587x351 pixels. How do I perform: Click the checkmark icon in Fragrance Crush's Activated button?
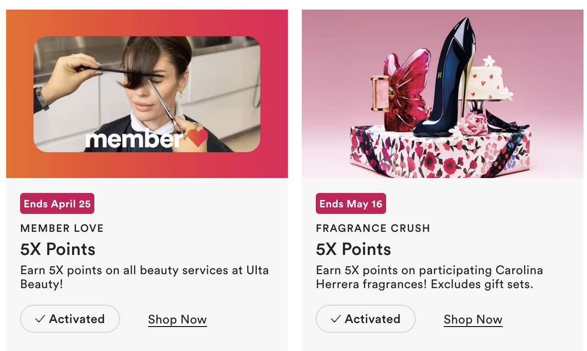pos(335,319)
